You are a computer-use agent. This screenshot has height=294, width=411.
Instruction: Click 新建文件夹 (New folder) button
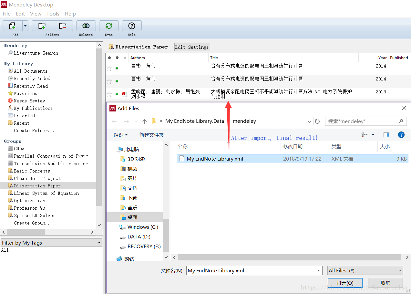coord(151,135)
